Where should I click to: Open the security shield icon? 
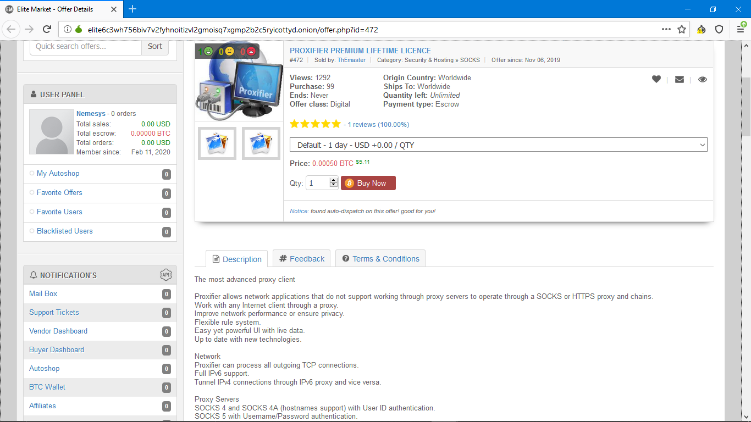point(719,29)
